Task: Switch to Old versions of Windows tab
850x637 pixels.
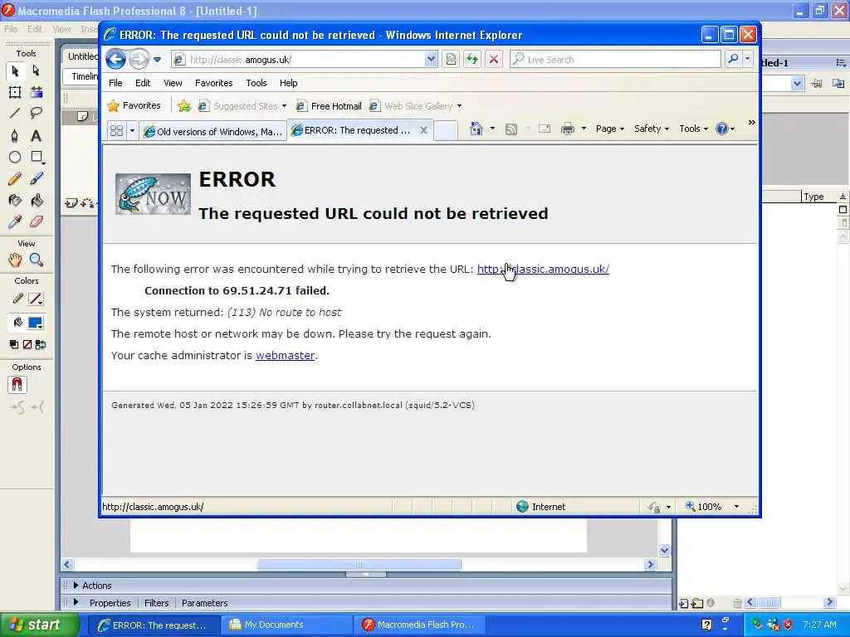Action: [x=213, y=132]
